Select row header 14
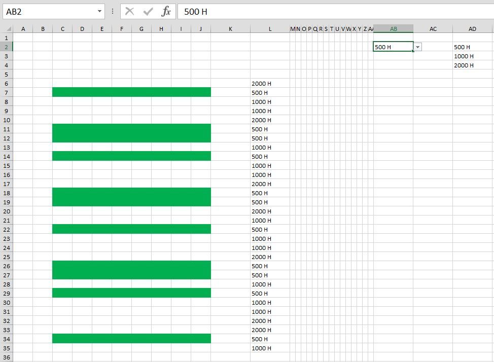Viewport: 494px width, 362px height. tap(6, 157)
